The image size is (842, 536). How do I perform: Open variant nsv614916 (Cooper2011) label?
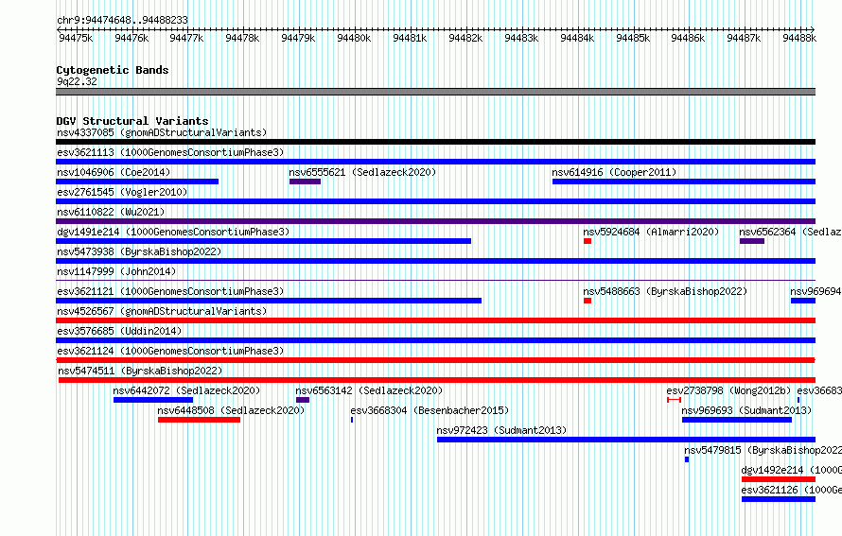[x=614, y=172]
